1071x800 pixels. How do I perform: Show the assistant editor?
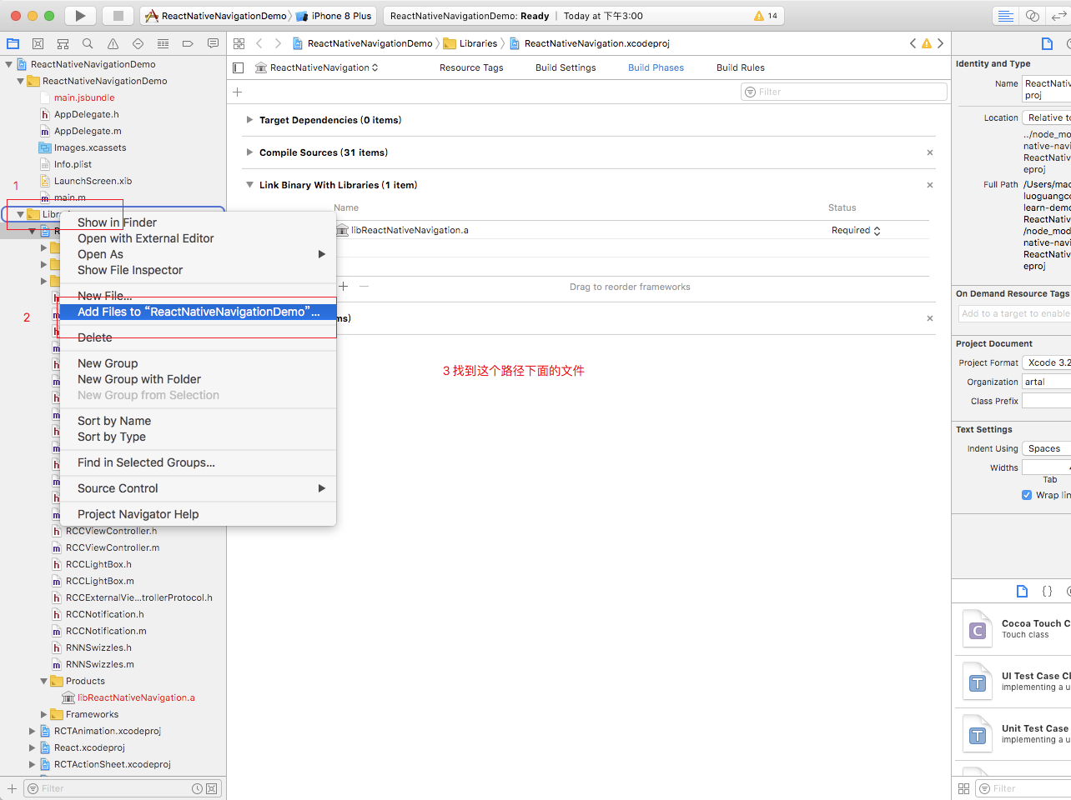[x=1033, y=16]
